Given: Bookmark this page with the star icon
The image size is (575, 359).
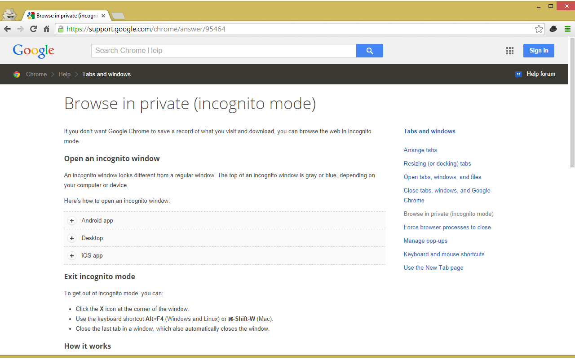Looking at the screenshot, I should pos(539,29).
